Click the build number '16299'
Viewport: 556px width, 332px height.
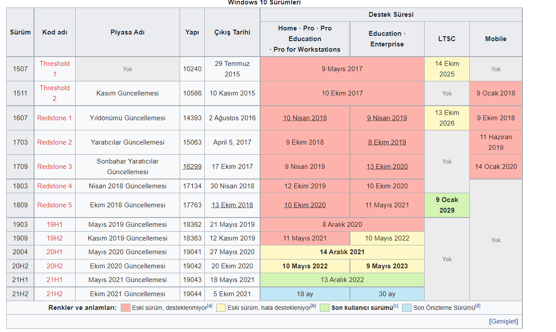[x=192, y=167]
